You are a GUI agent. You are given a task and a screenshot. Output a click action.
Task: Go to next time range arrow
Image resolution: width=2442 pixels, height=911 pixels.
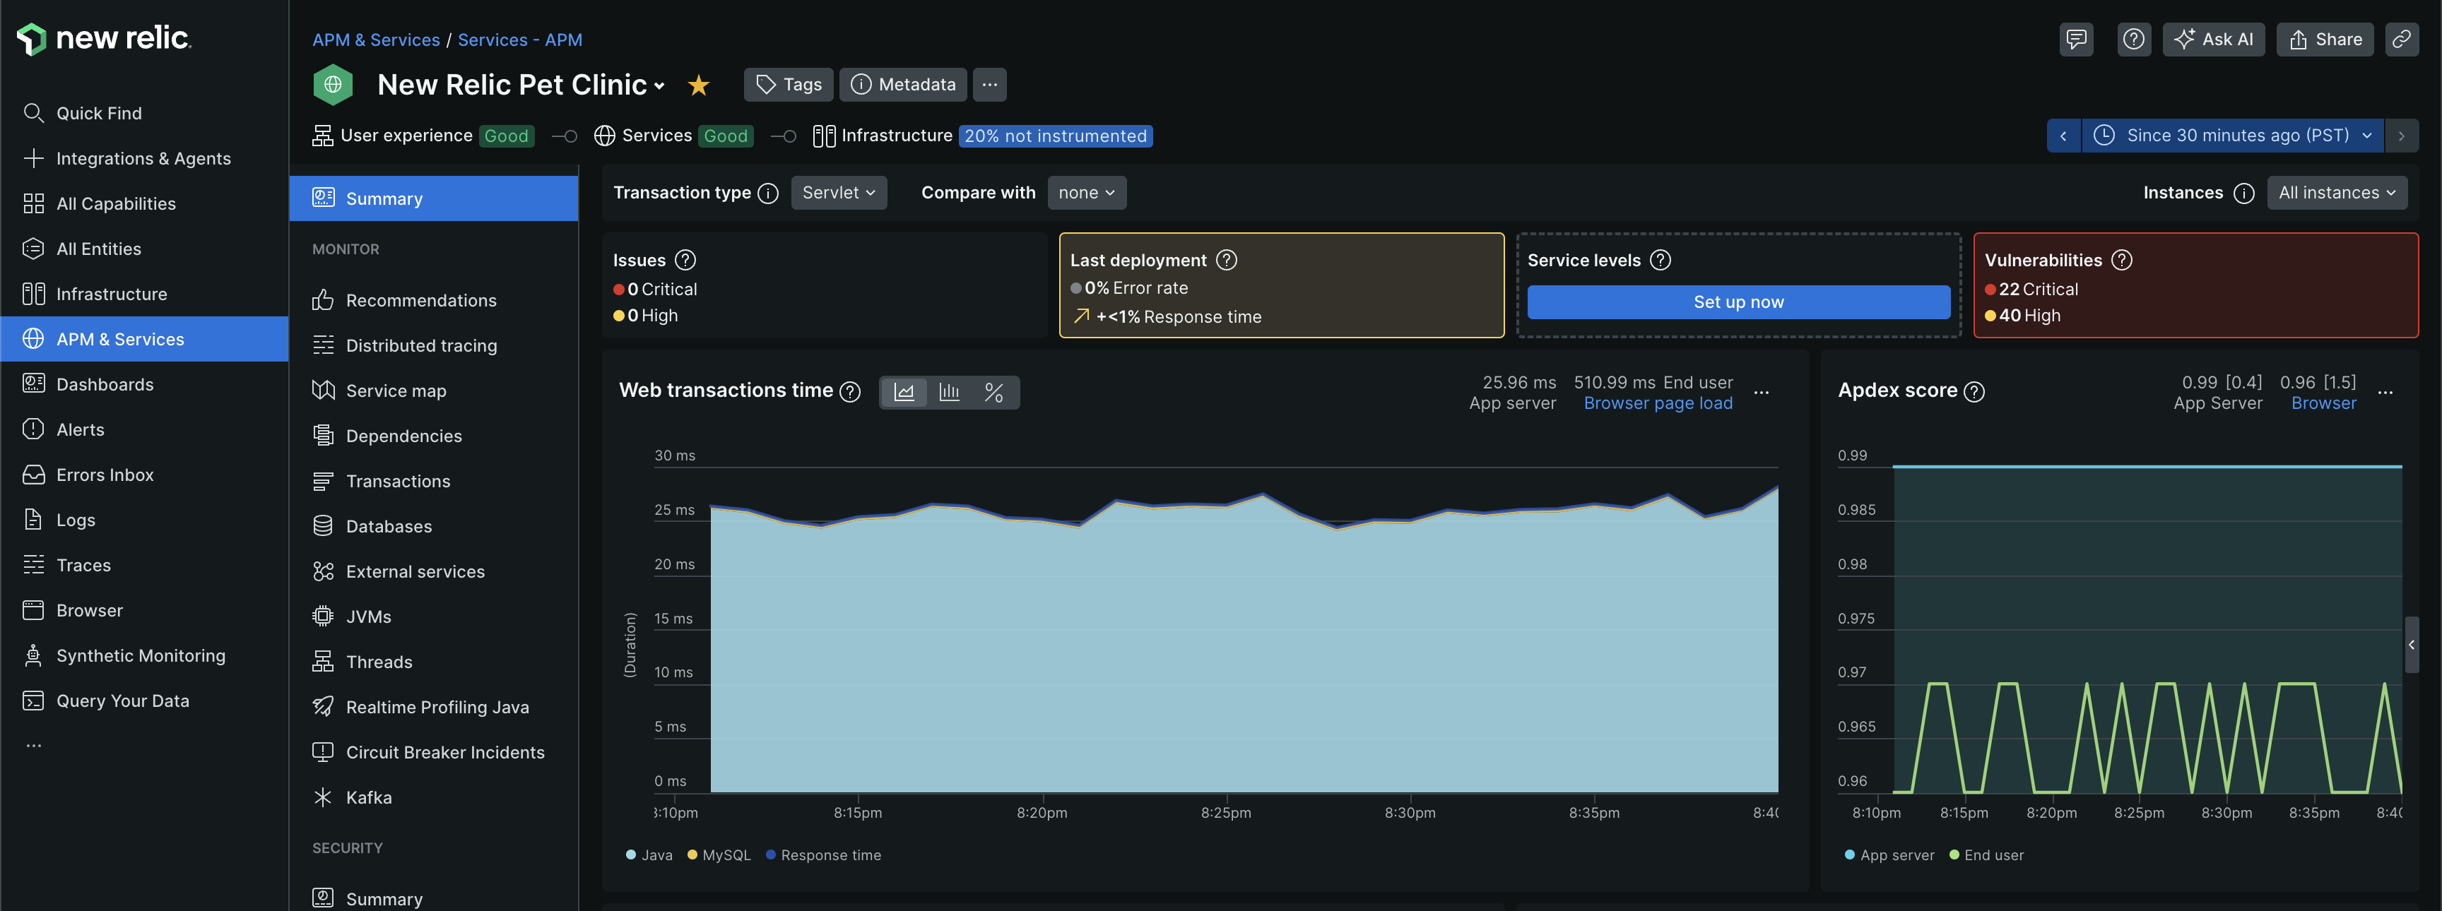[x=2401, y=136]
